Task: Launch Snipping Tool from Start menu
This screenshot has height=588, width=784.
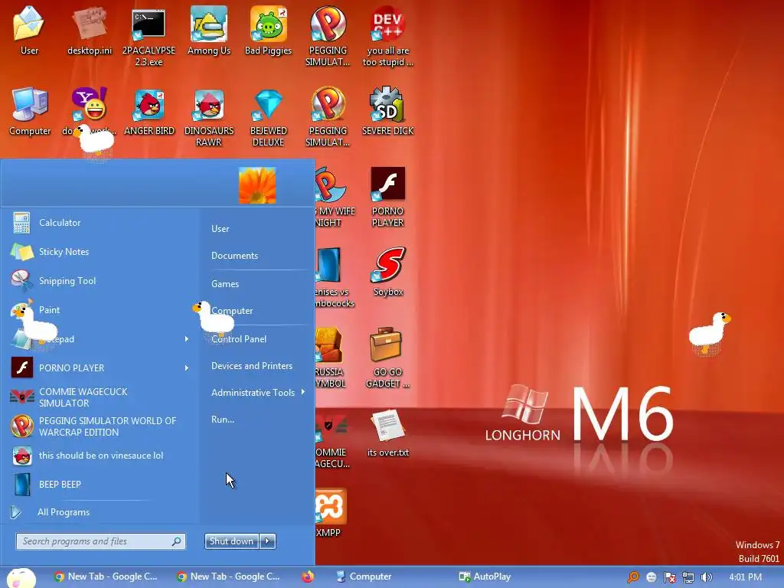Action: tap(100, 280)
